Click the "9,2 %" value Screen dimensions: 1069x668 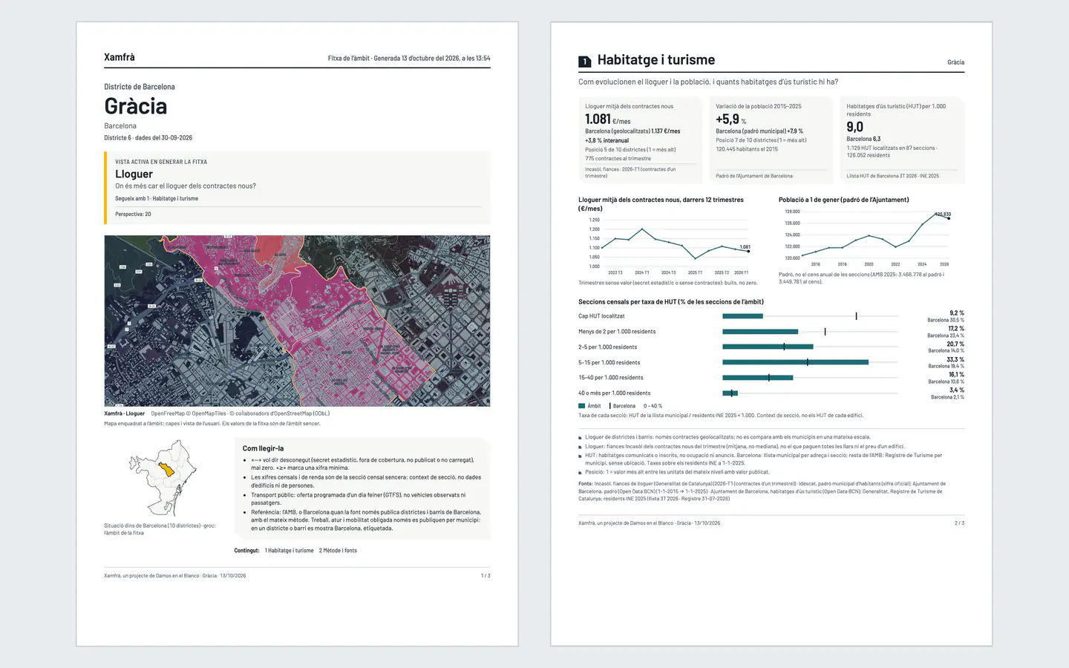pos(957,313)
